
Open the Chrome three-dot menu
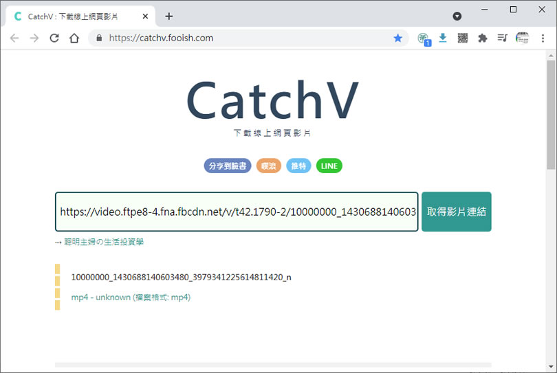(x=543, y=38)
